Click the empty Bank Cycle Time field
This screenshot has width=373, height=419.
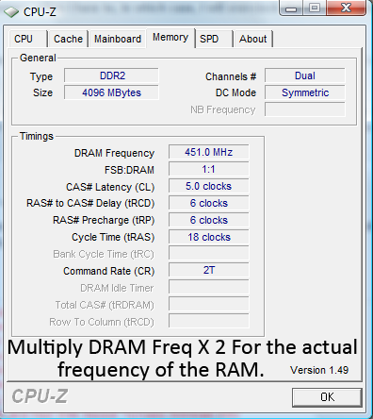(x=209, y=254)
